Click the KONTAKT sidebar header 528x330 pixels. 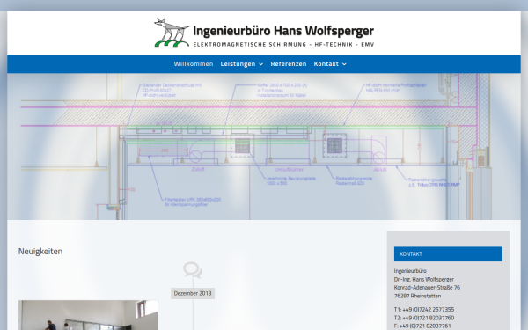[x=448, y=254]
